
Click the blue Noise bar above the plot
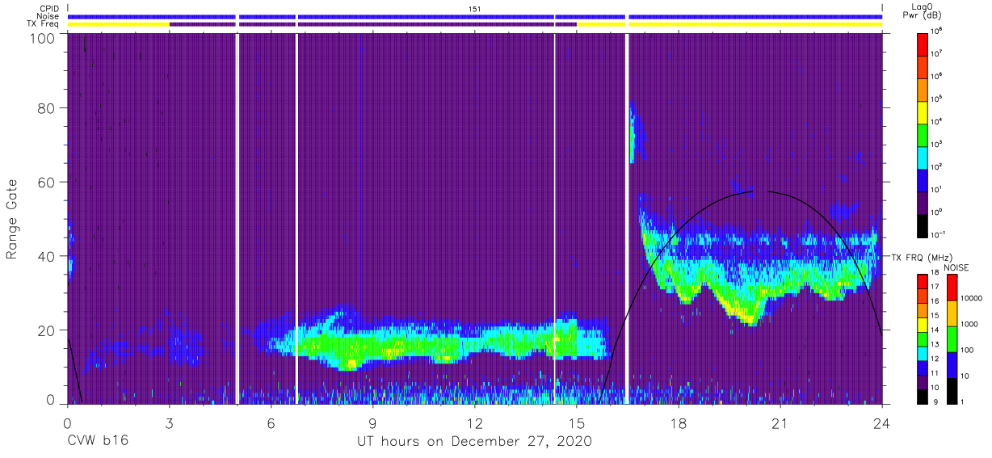(475, 16)
